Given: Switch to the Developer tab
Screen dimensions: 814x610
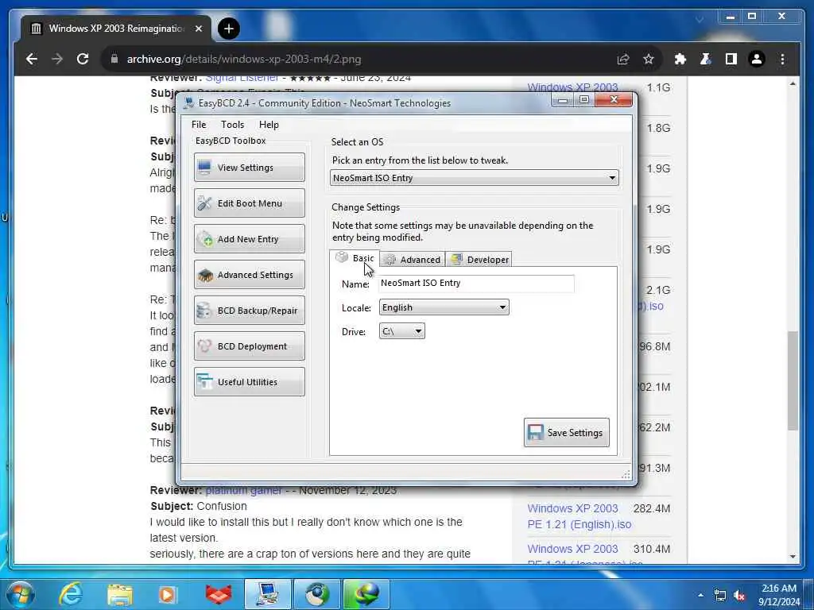Looking at the screenshot, I should pos(479,260).
